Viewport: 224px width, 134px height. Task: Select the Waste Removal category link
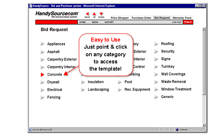(x=173, y=82)
